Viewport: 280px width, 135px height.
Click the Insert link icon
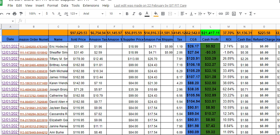pos(221,14)
